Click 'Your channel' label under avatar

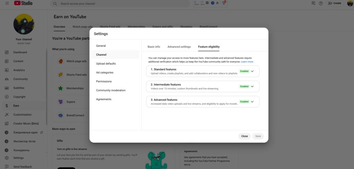(x=24, y=39)
